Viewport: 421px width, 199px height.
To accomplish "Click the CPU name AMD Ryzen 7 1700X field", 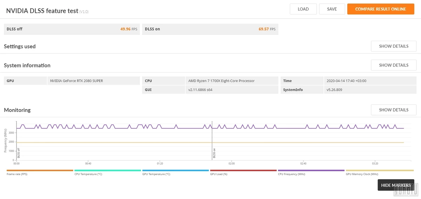I will click(232, 81).
